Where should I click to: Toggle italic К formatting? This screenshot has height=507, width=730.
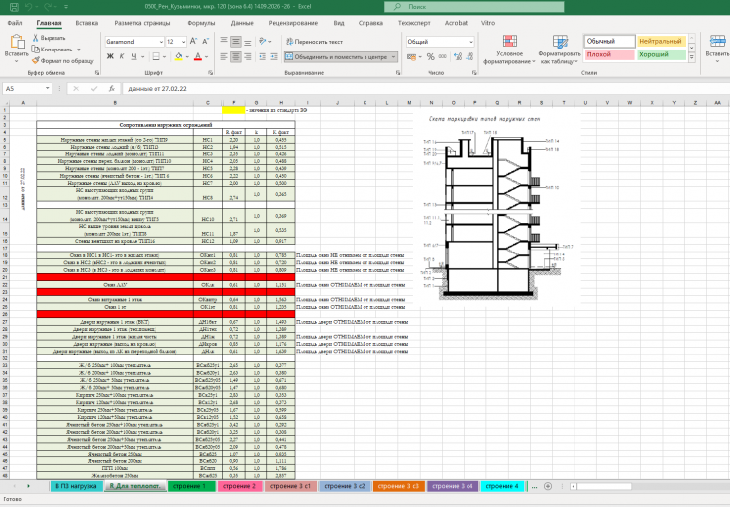[x=122, y=56]
